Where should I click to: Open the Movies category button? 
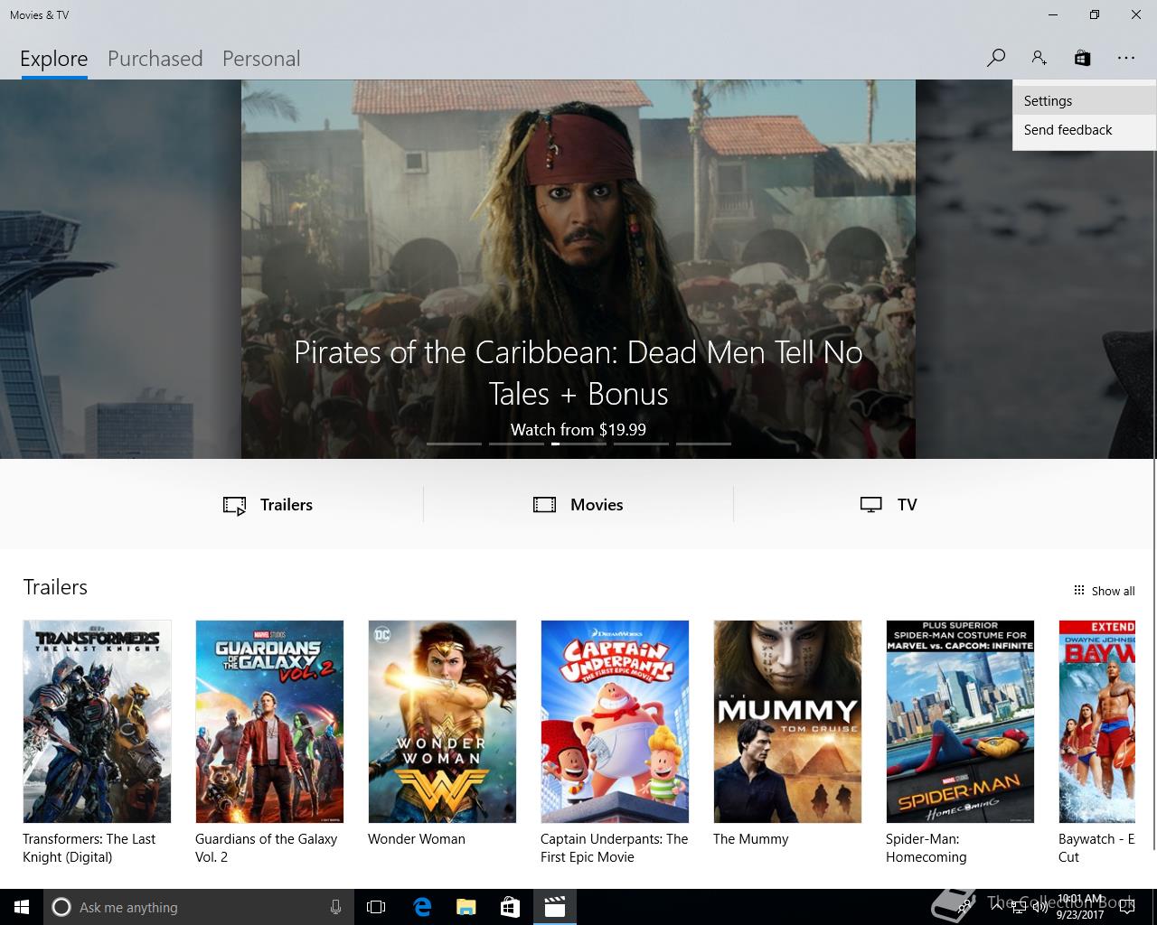tap(578, 505)
